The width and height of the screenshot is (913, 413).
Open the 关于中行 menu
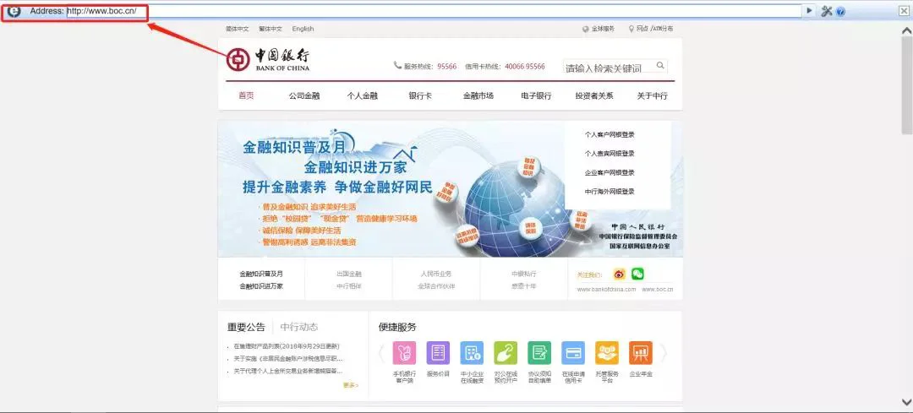[x=652, y=96]
